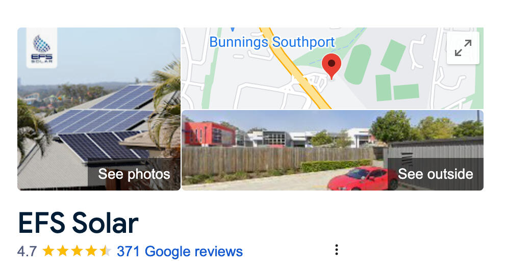Click the five-star rating icons

pos(77,251)
